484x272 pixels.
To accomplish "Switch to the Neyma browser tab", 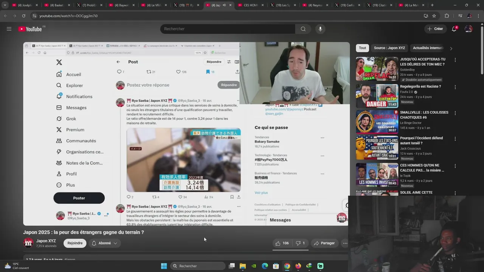I will click(316, 5).
